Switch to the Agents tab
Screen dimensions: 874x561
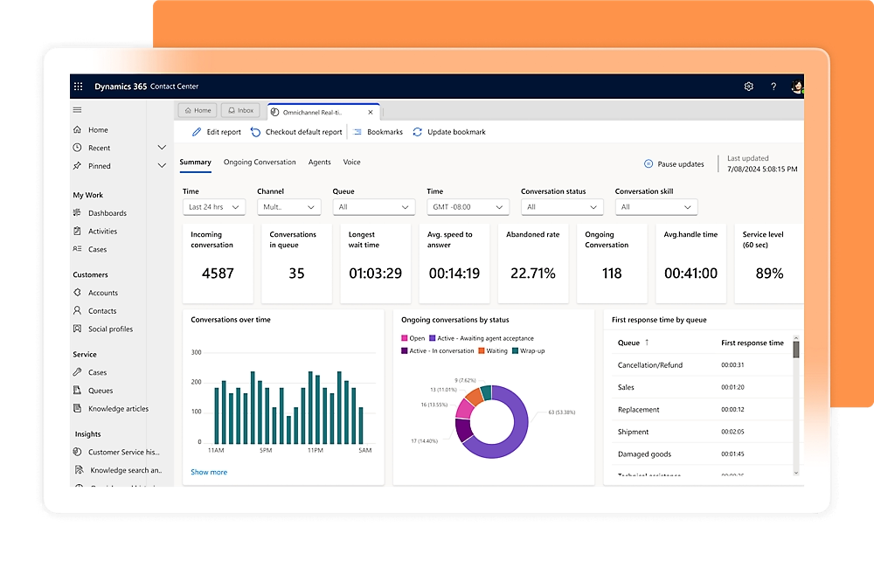coord(319,163)
